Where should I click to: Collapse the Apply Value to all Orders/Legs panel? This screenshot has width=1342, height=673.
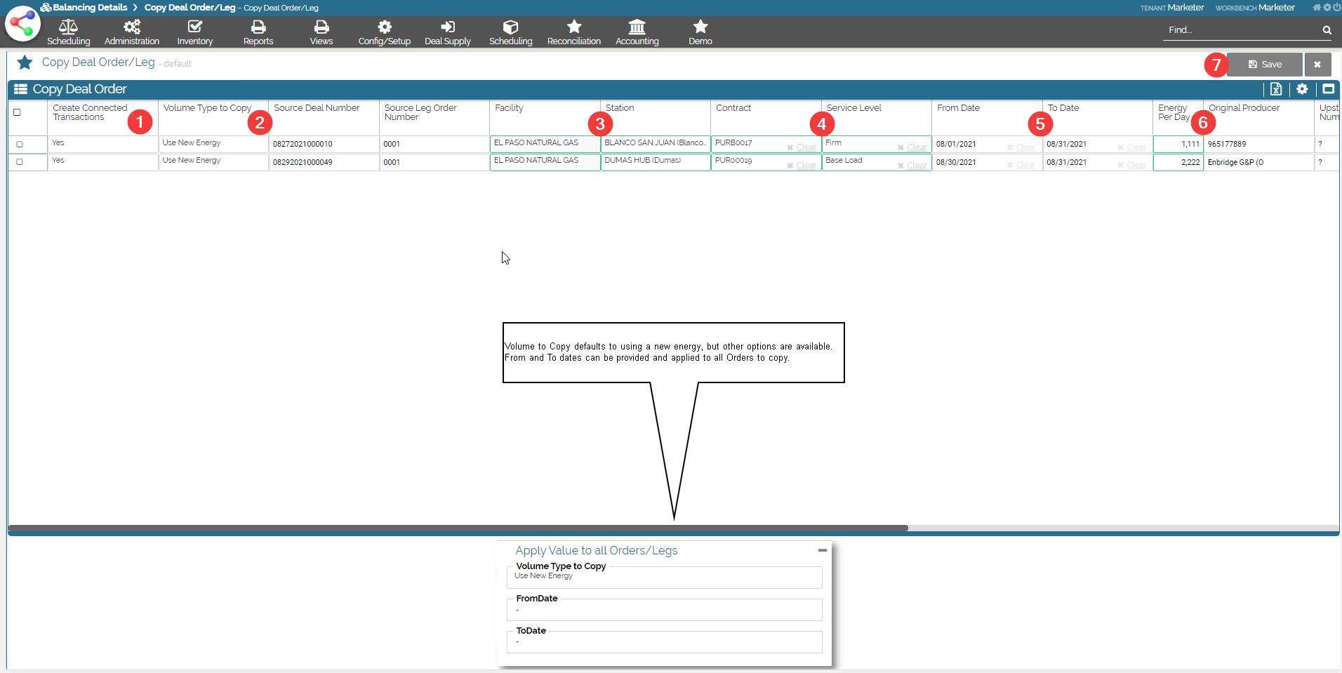click(x=822, y=550)
